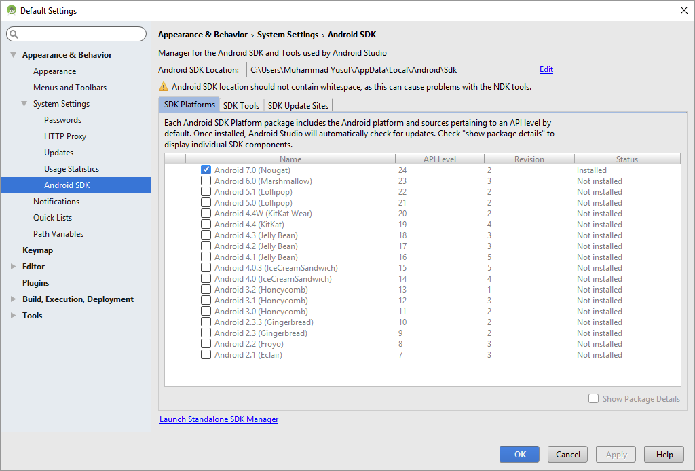Open Usage Statistics settings

(71, 169)
